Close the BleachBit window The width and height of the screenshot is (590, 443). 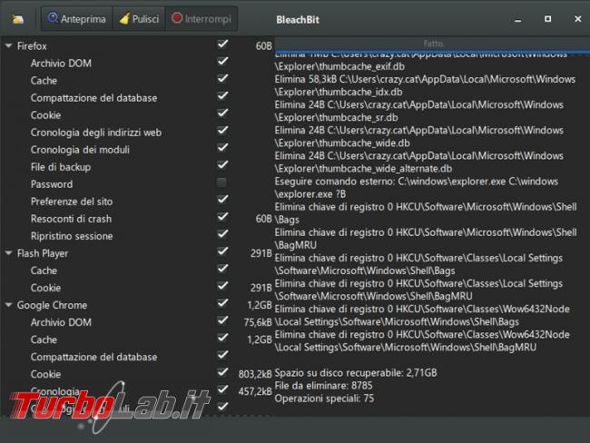point(577,19)
